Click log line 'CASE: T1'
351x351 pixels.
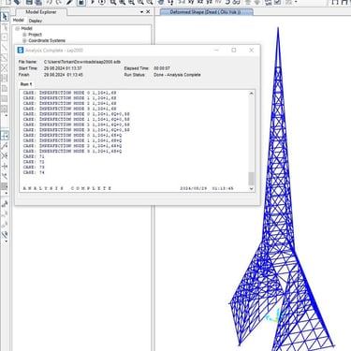[x=34, y=156]
